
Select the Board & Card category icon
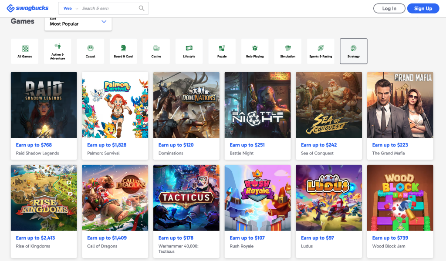(123, 48)
